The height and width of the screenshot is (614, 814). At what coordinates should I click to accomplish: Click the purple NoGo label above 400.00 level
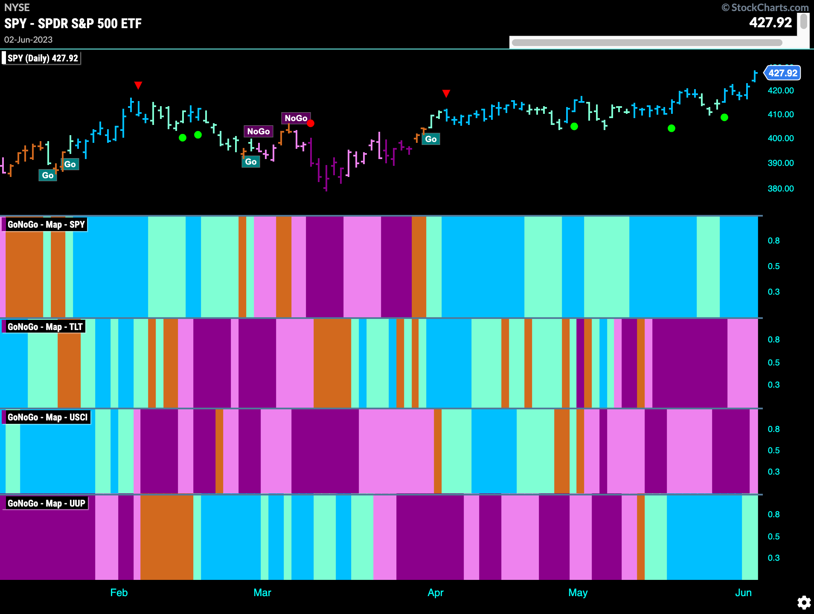point(258,131)
